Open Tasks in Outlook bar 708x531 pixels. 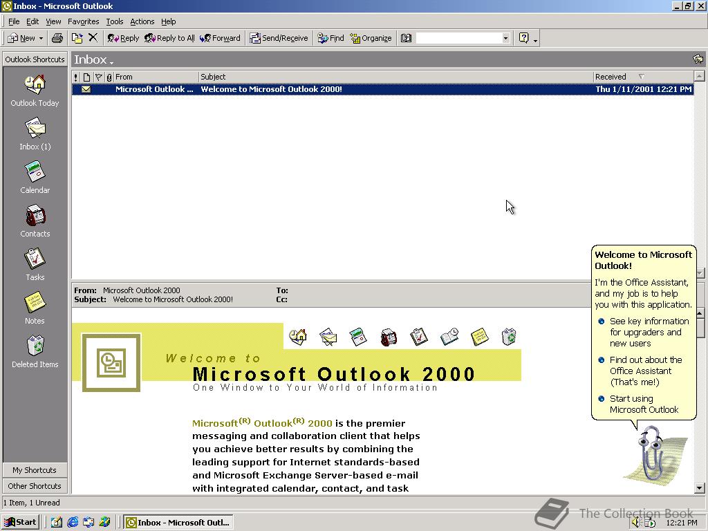pos(35,265)
